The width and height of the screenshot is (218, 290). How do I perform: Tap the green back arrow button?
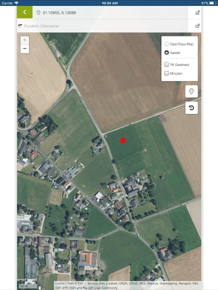tap(25, 12)
